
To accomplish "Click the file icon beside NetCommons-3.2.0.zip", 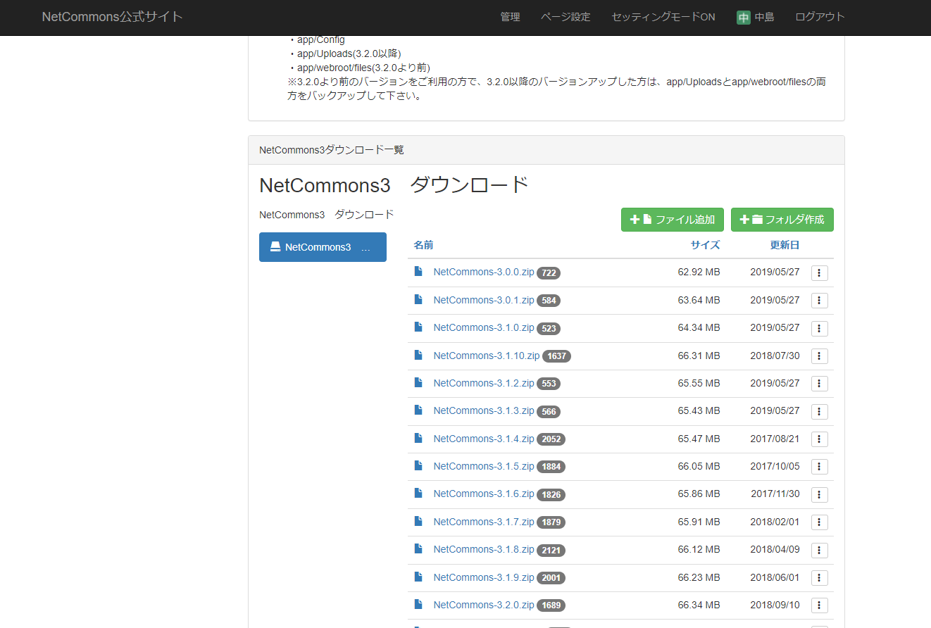I will point(418,604).
